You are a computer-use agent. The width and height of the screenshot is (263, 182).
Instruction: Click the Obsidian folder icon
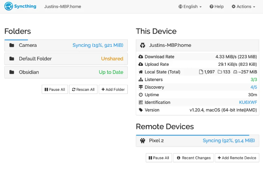pyautogui.click(x=12, y=72)
